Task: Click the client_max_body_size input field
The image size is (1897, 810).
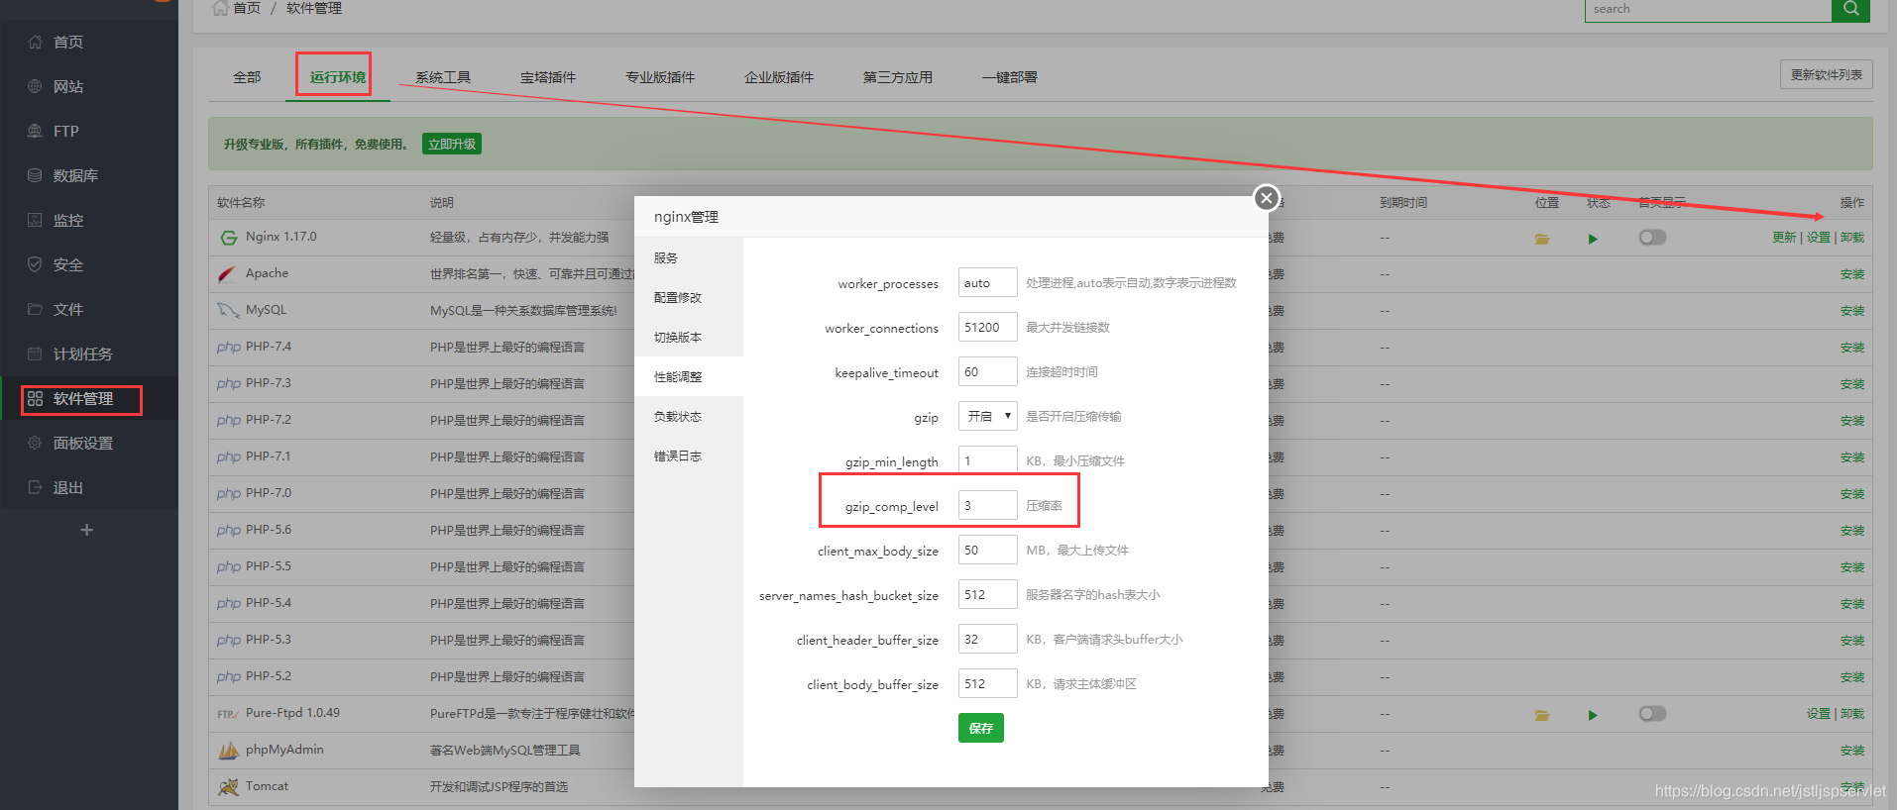Action: [988, 550]
